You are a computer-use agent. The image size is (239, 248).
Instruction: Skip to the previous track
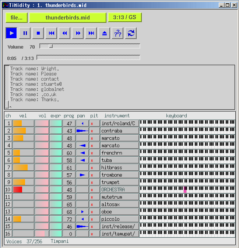(x=51, y=33)
